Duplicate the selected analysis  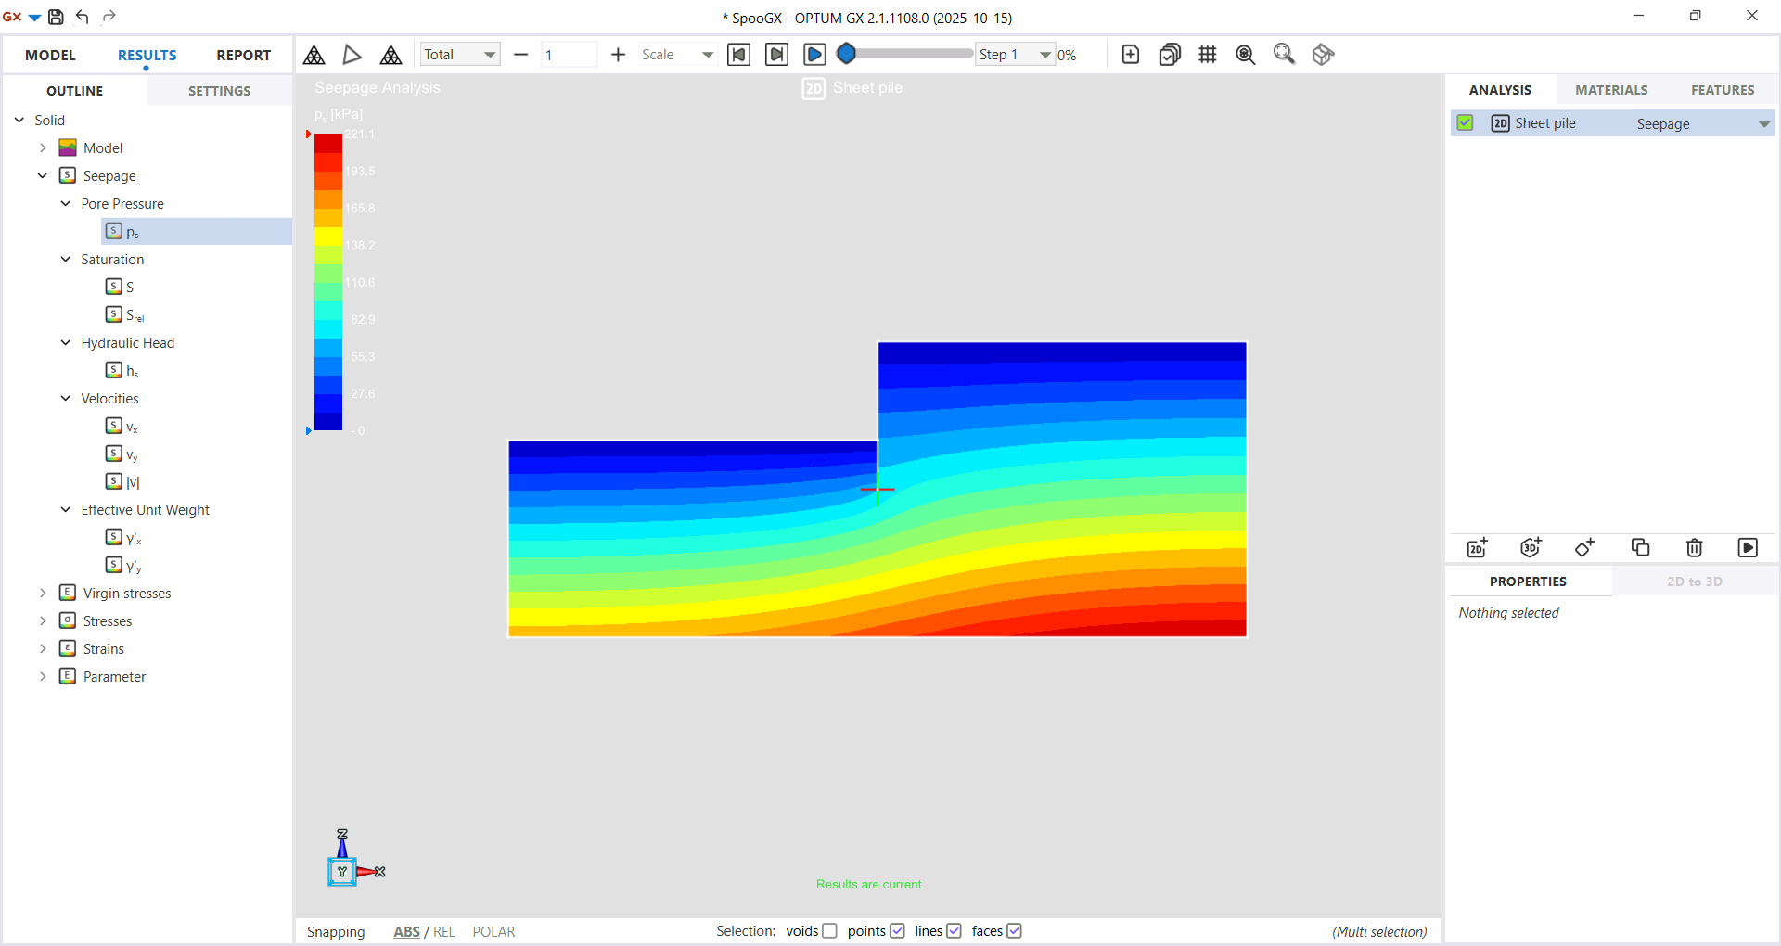pyautogui.click(x=1639, y=547)
